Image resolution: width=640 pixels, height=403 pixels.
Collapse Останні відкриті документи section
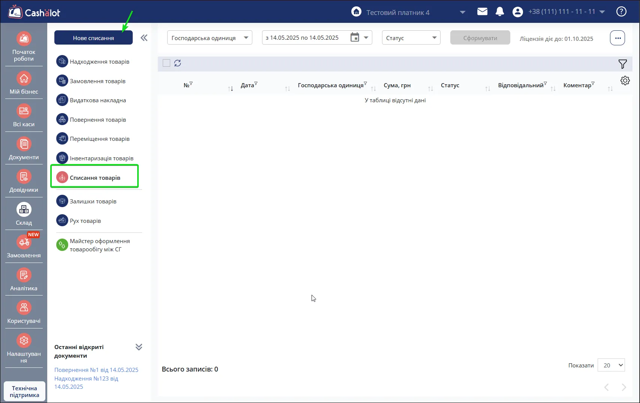tap(139, 347)
